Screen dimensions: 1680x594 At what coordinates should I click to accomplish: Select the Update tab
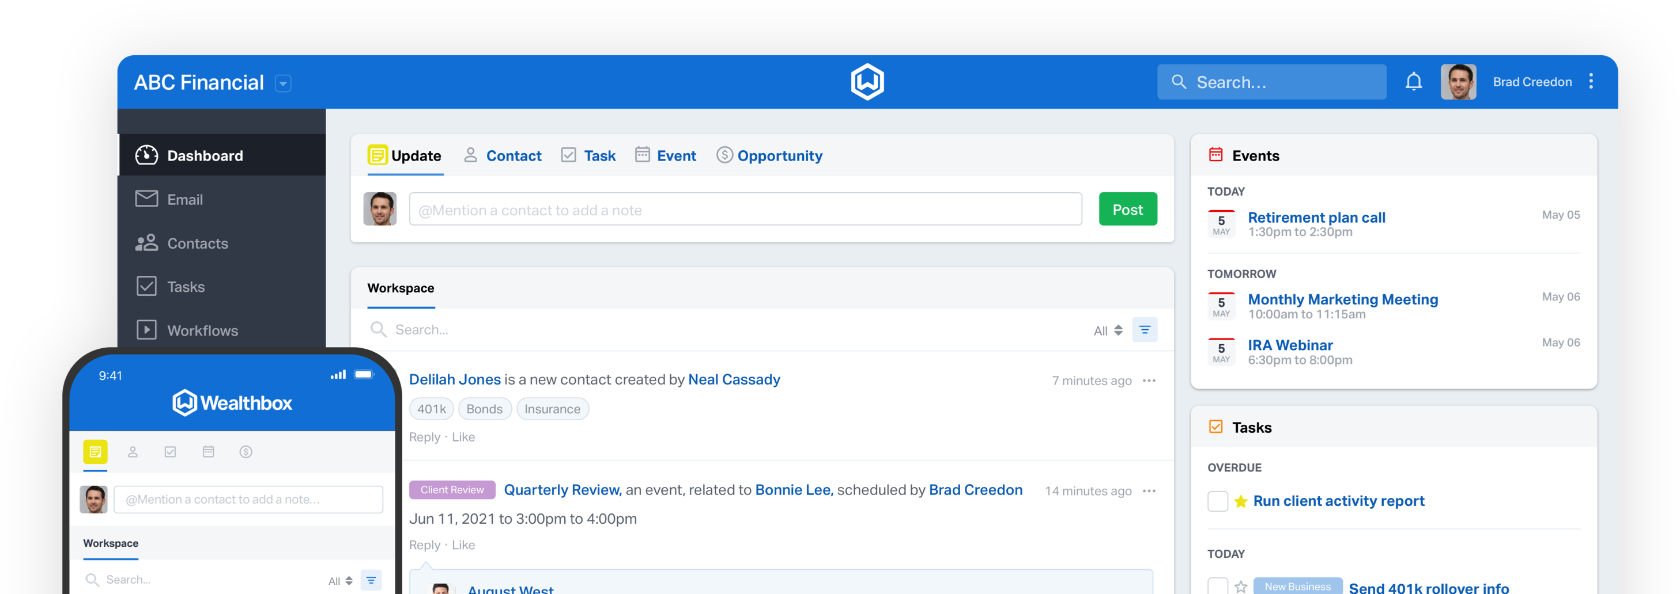(x=405, y=155)
